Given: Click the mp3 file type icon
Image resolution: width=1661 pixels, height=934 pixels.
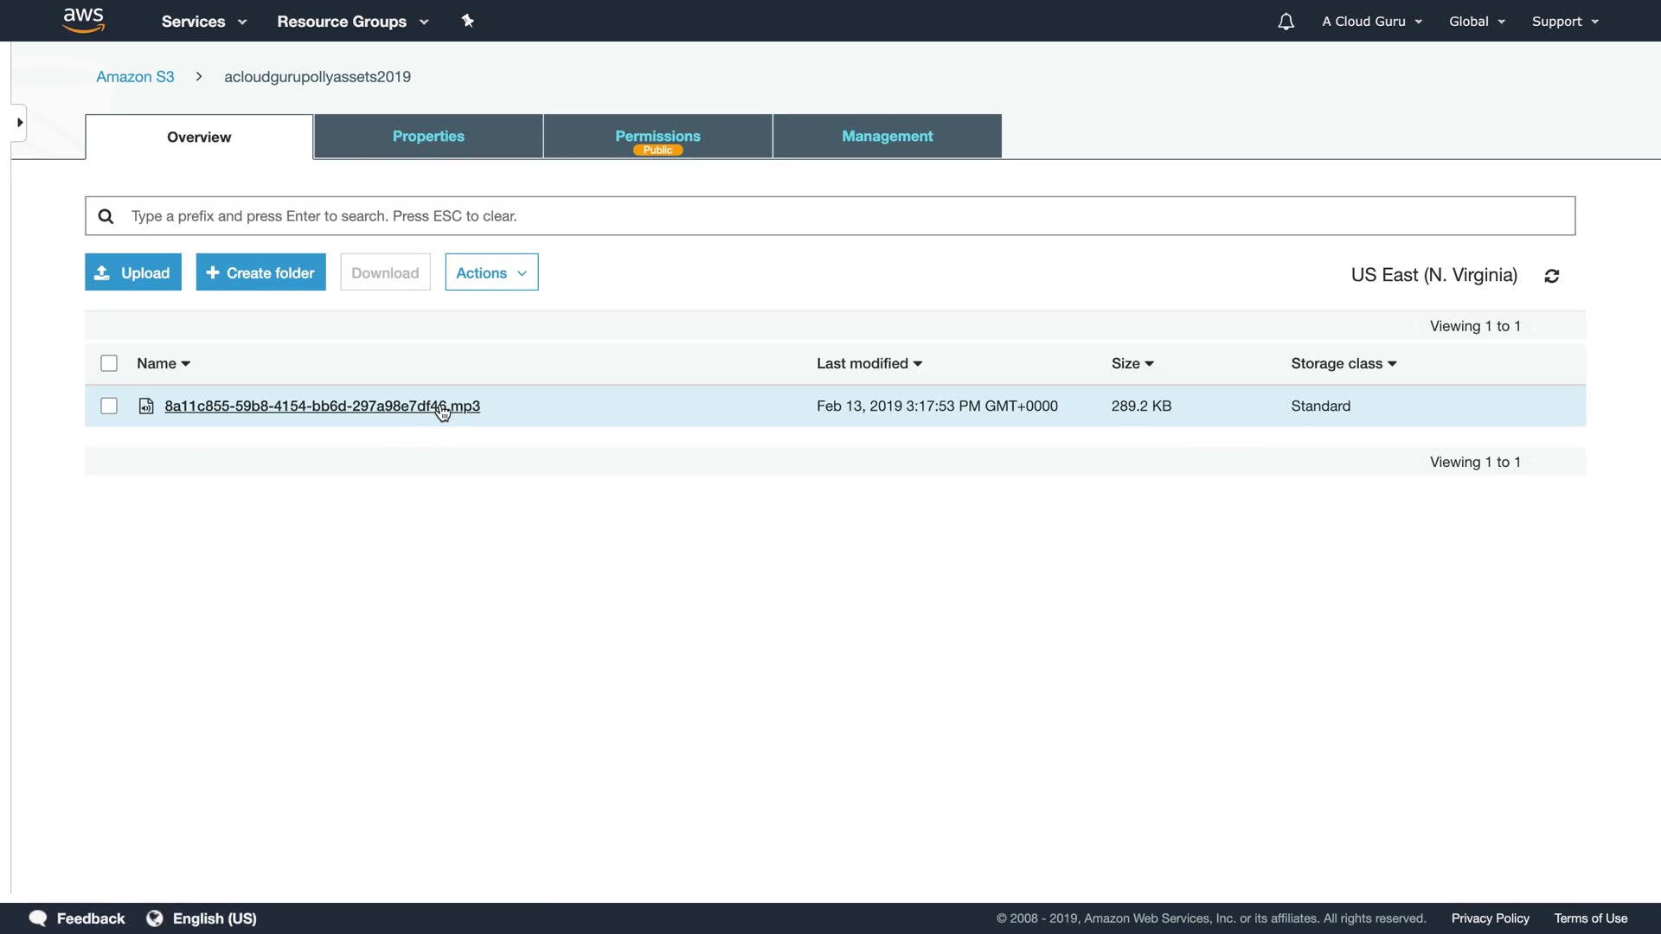Looking at the screenshot, I should point(146,406).
